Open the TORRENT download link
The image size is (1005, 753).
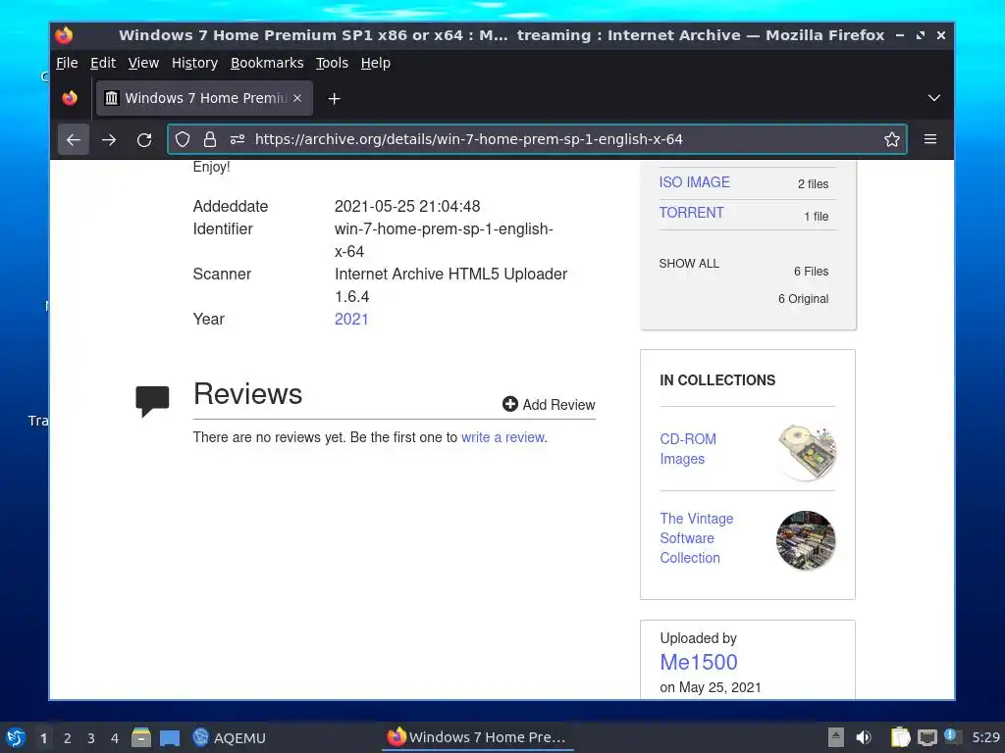(691, 213)
